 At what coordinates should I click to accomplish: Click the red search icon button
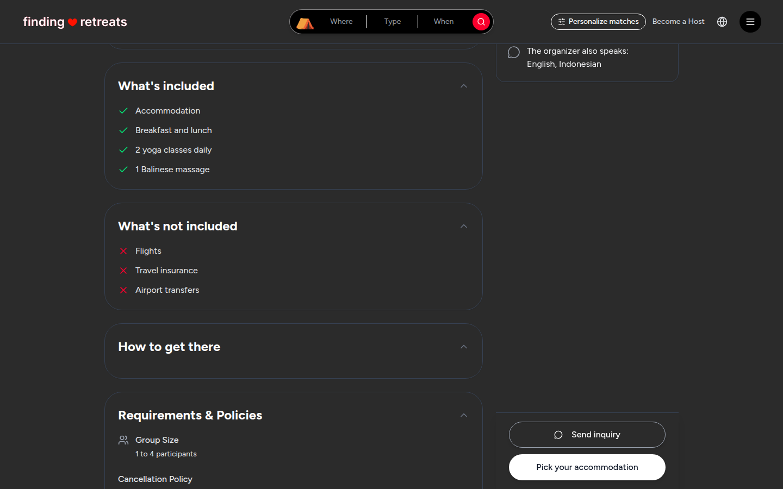481,22
